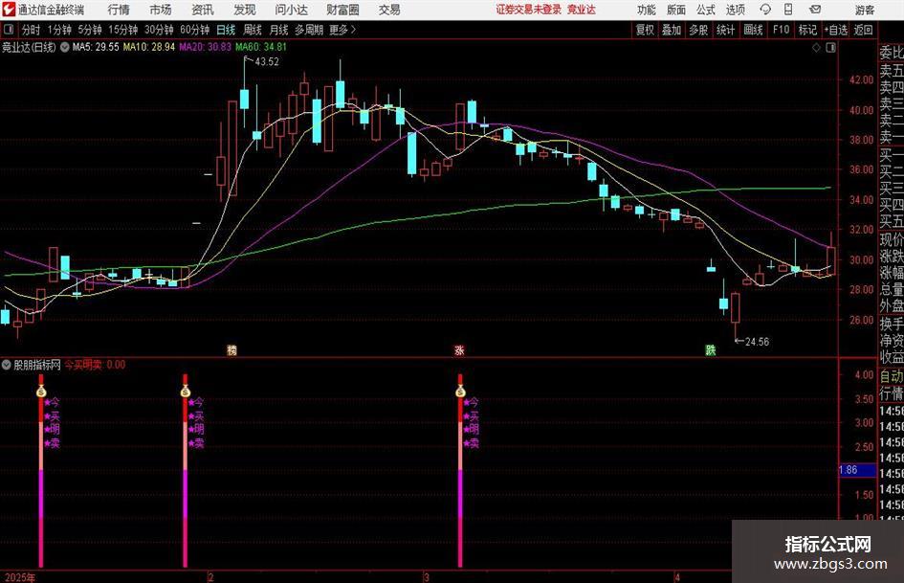This screenshot has width=904, height=583.
Task: Click the 现价 row in quote panel
Action: (x=892, y=239)
